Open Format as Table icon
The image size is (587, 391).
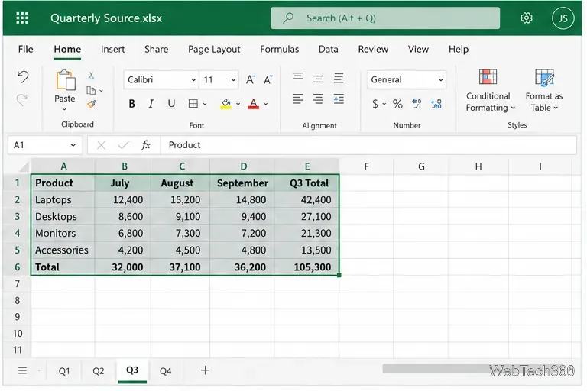coord(544,77)
